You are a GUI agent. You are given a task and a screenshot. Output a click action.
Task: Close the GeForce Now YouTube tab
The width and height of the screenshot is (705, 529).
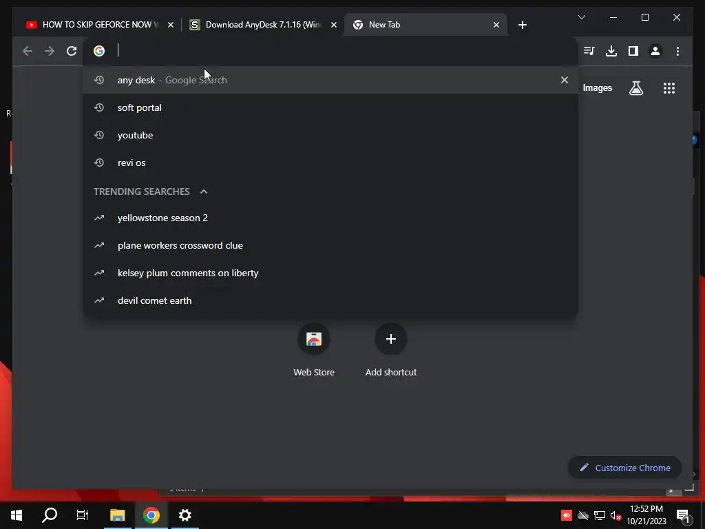point(171,25)
